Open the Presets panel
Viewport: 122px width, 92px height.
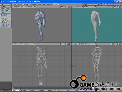click(x=6, y=12)
